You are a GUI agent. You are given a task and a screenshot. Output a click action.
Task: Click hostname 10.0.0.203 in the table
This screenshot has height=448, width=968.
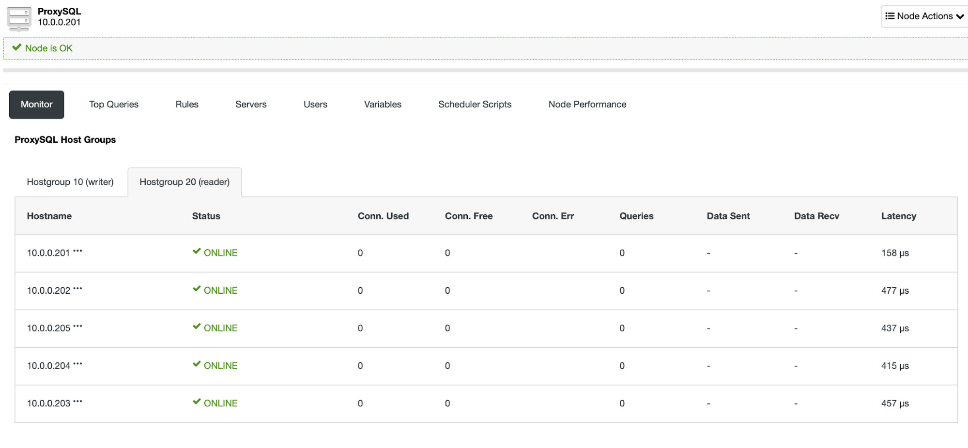click(48, 403)
